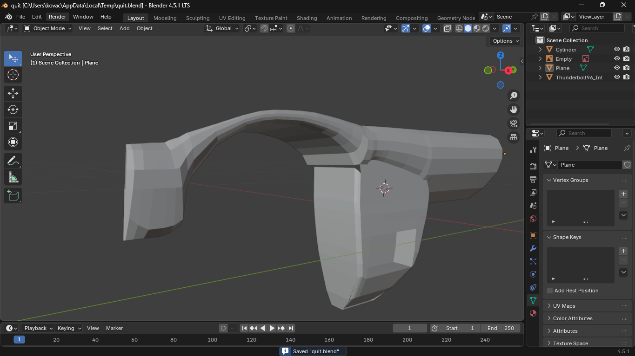Image resolution: width=635 pixels, height=356 pixels.
Task: Open the Render menu
Action: click(58, 17)
